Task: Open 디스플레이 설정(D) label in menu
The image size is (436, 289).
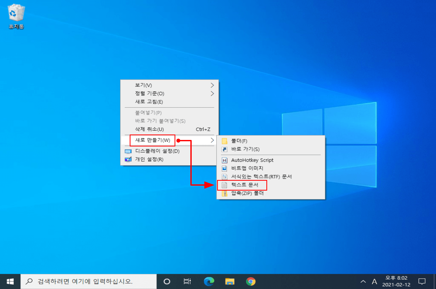Action: click(157, 151)
